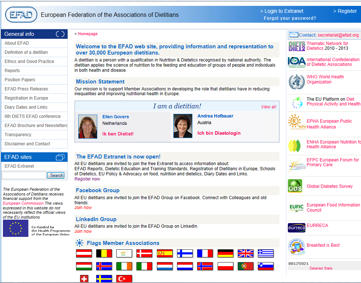Open Definition of a dietitian menu item
This screenshot has width=361, height=283.
coord(34,52)
